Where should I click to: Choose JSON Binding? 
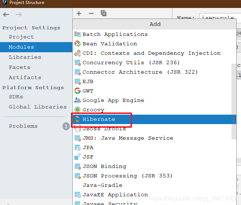pos(154,167)
